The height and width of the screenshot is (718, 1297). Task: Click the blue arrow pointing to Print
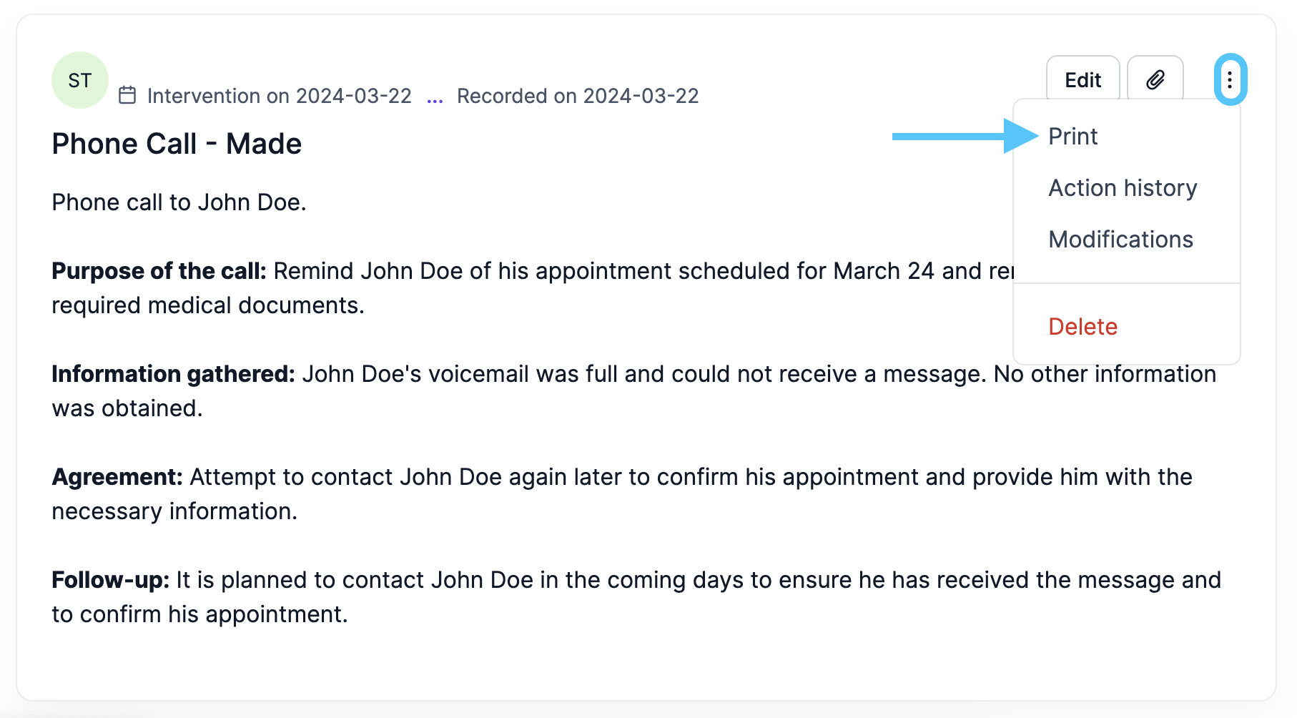(965, 136)
